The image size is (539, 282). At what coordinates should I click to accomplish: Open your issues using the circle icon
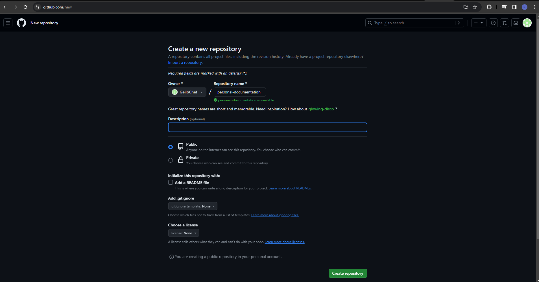(493, 23)
